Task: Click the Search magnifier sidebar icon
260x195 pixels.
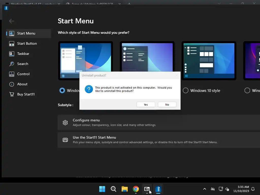Action: click(12, 64)
